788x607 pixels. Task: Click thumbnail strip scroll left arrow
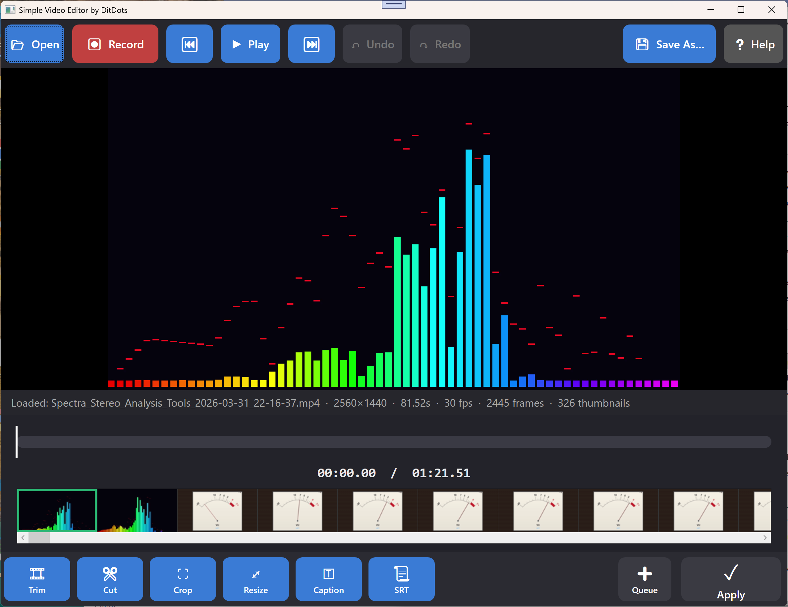pos(23,538)
